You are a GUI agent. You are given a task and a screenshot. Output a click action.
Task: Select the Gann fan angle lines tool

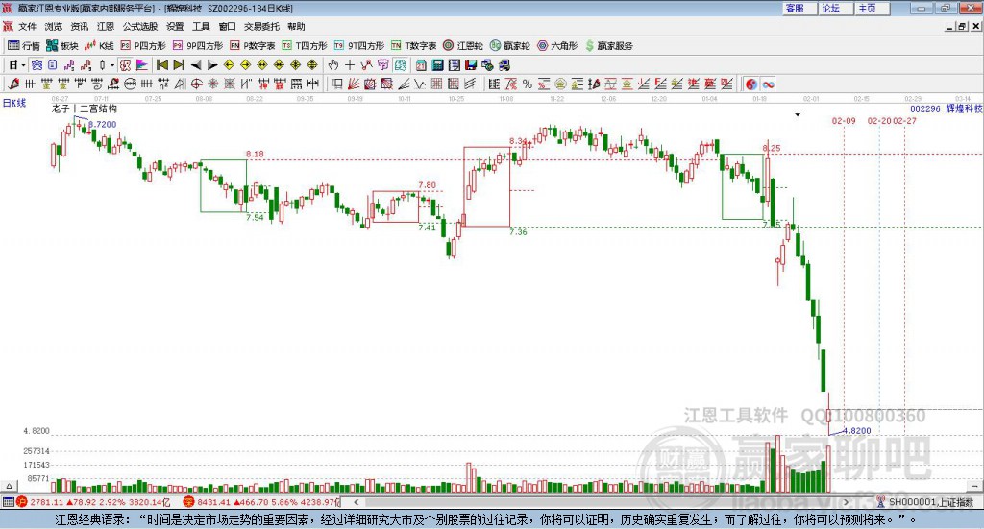point(354,84)
